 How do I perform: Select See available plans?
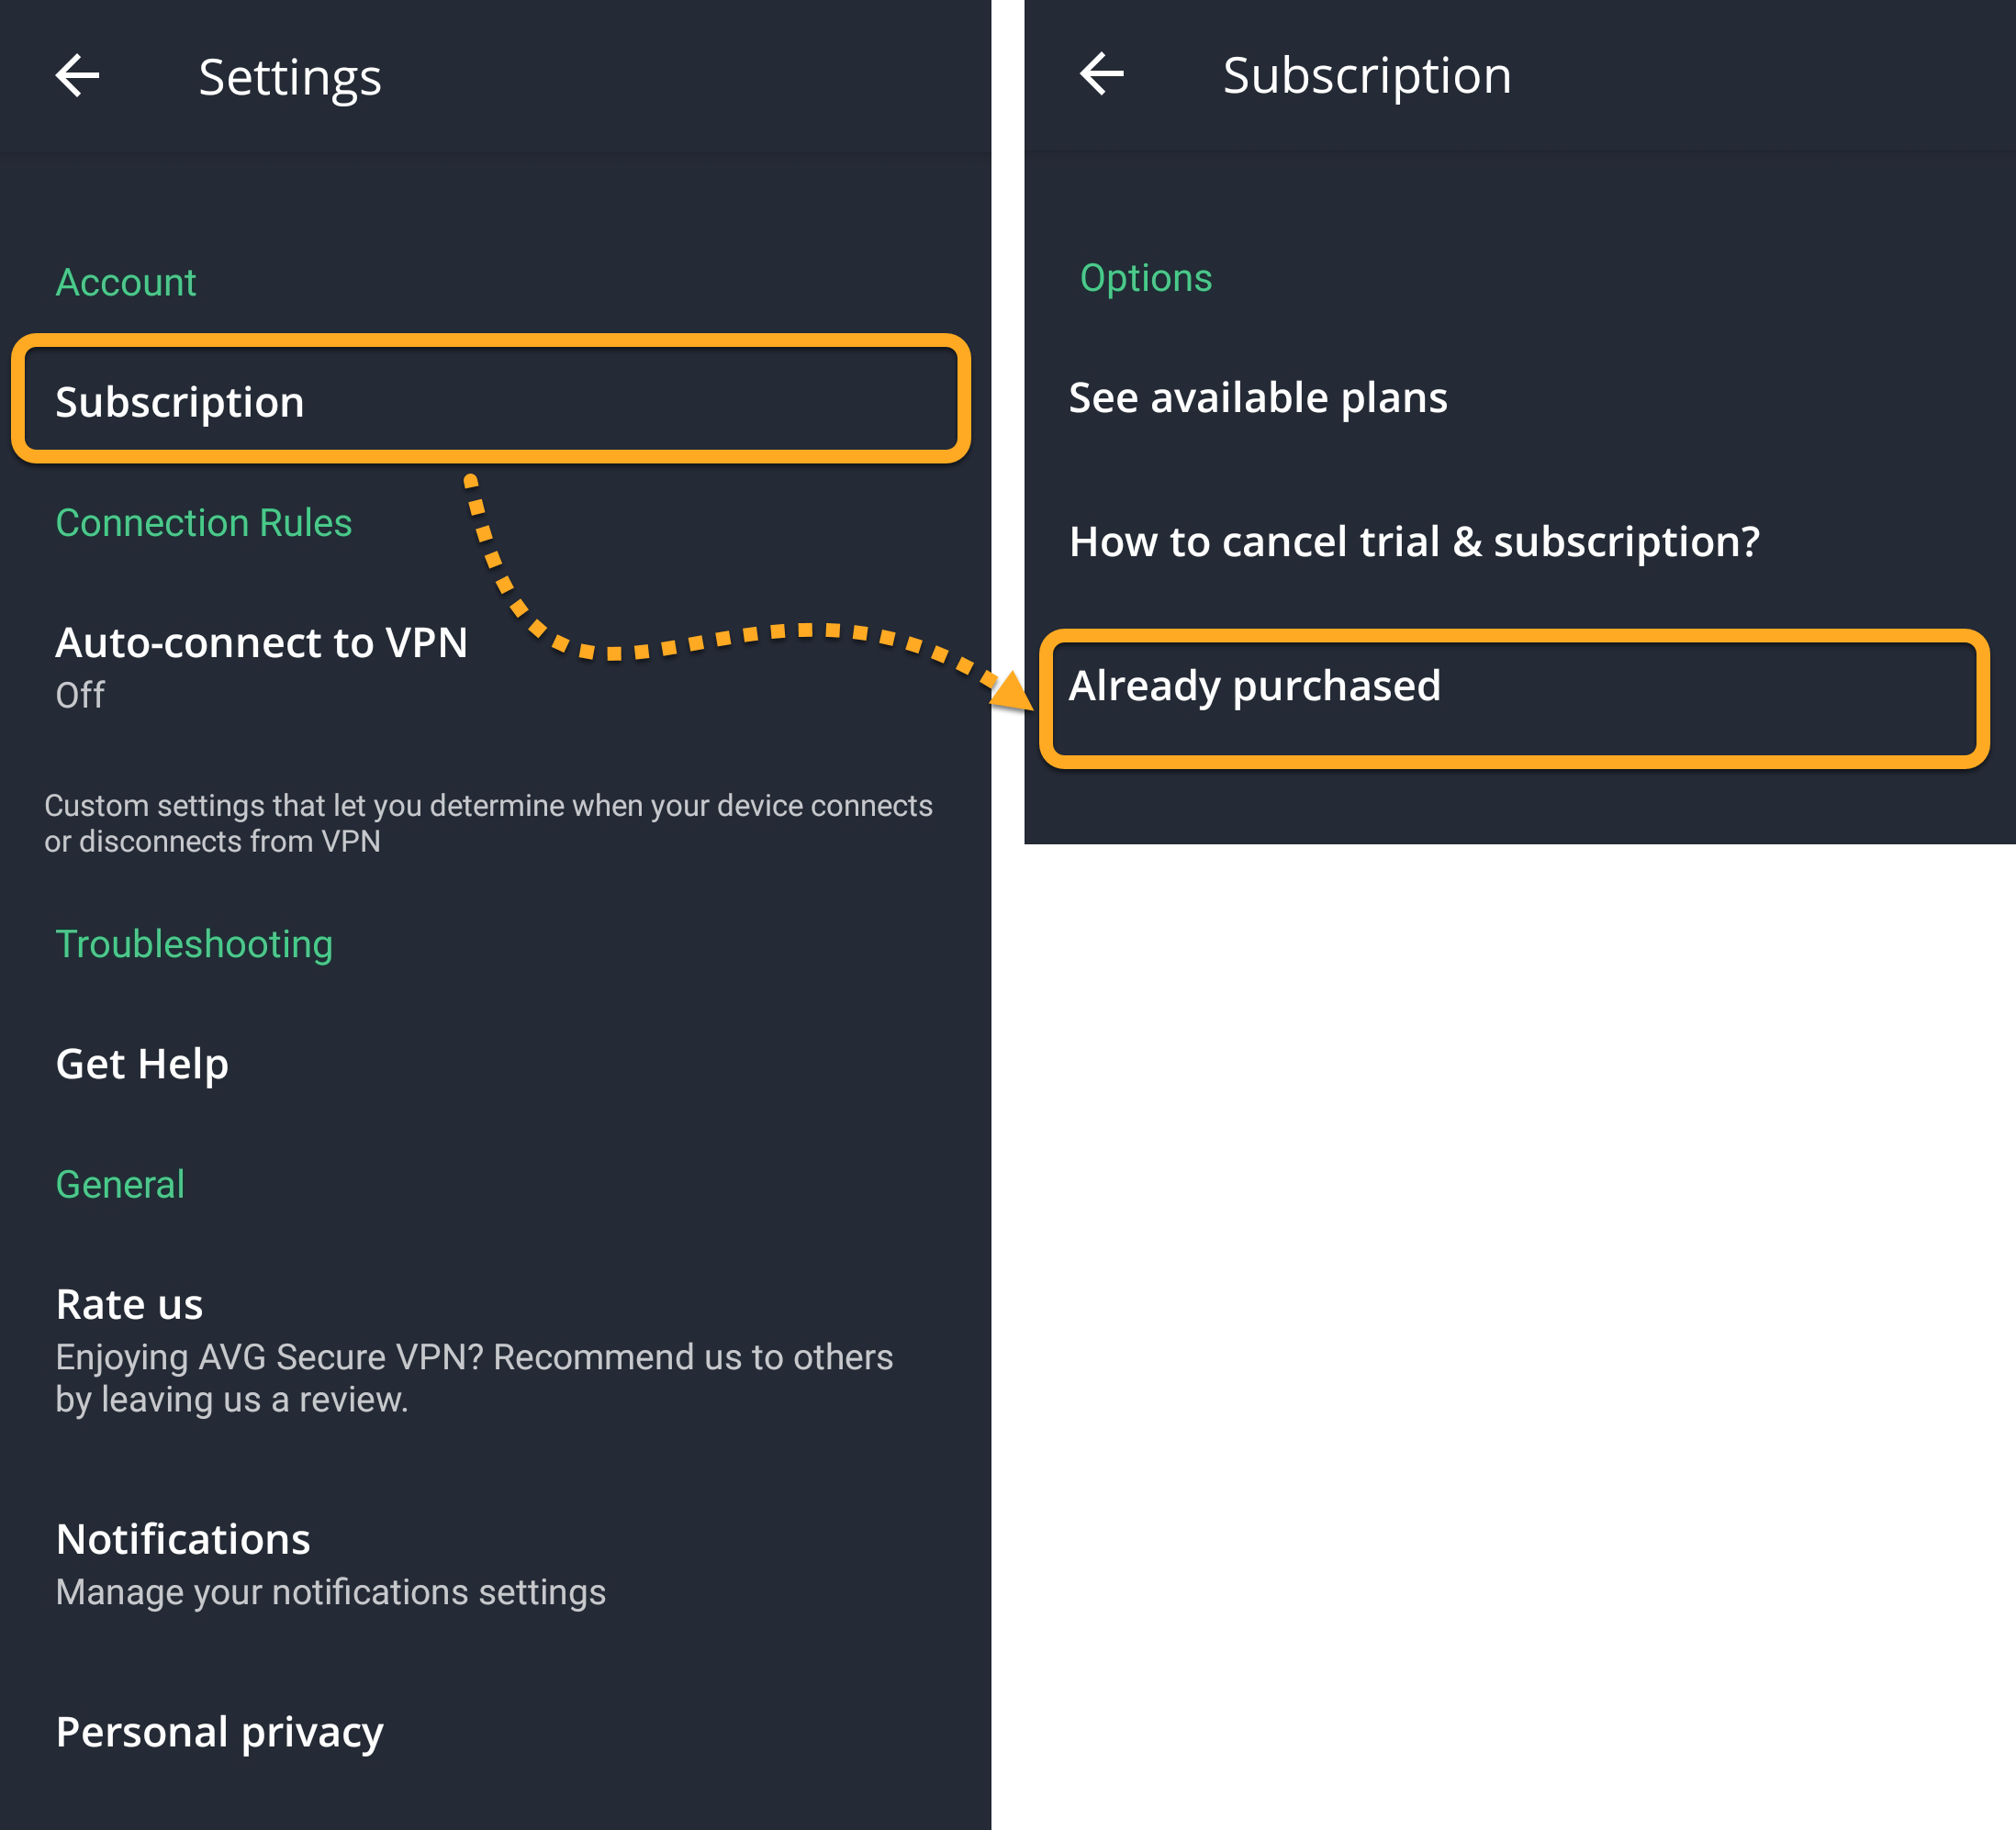(1520, 397)
